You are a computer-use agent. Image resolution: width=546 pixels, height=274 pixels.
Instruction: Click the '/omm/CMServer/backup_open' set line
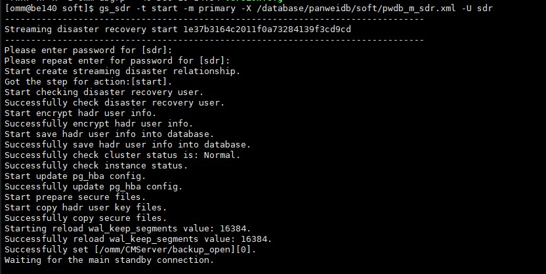coord(130,249)
